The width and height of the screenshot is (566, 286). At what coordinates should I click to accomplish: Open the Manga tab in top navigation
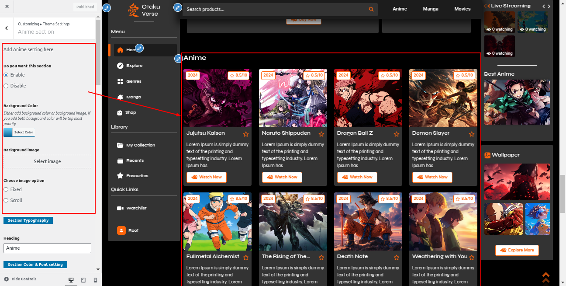tap(430, 9)
